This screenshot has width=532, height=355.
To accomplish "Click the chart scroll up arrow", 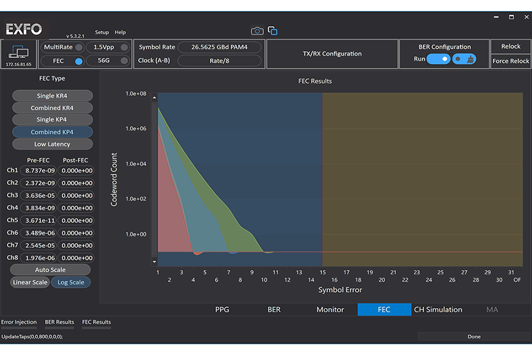I will click(155, 97).
